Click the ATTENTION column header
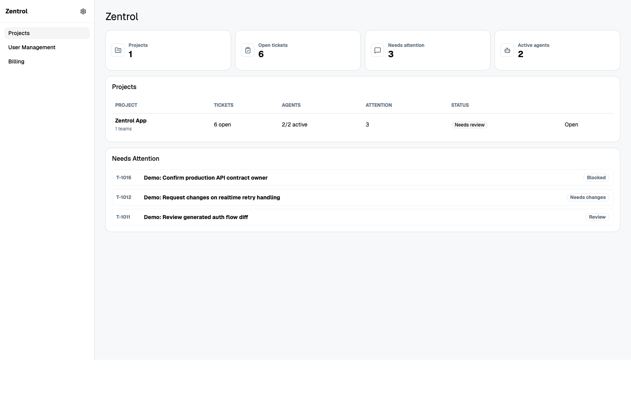This screenshot has width=631, height=394. point(379,105)
